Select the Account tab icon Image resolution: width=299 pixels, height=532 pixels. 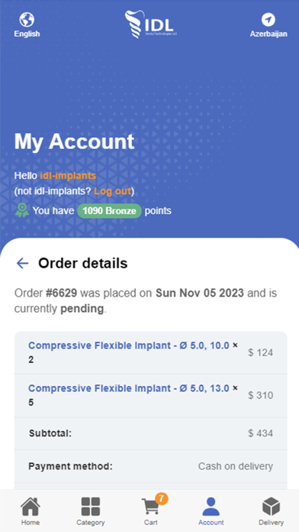[211, 507]
